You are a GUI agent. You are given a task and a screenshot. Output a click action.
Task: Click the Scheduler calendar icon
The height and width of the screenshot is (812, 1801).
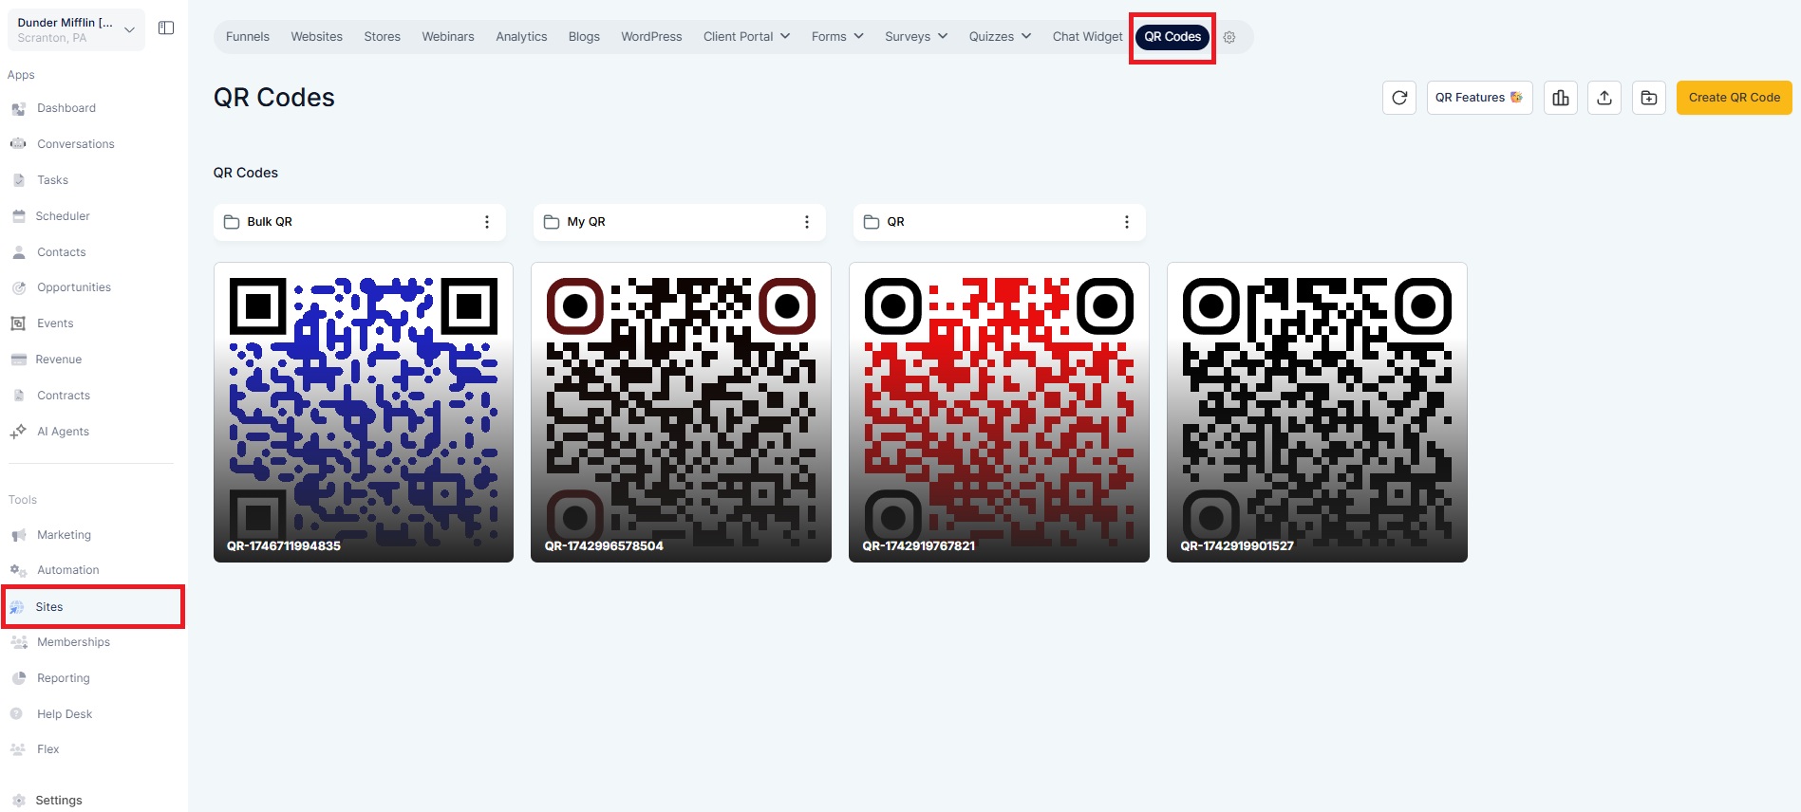(18, 216)
